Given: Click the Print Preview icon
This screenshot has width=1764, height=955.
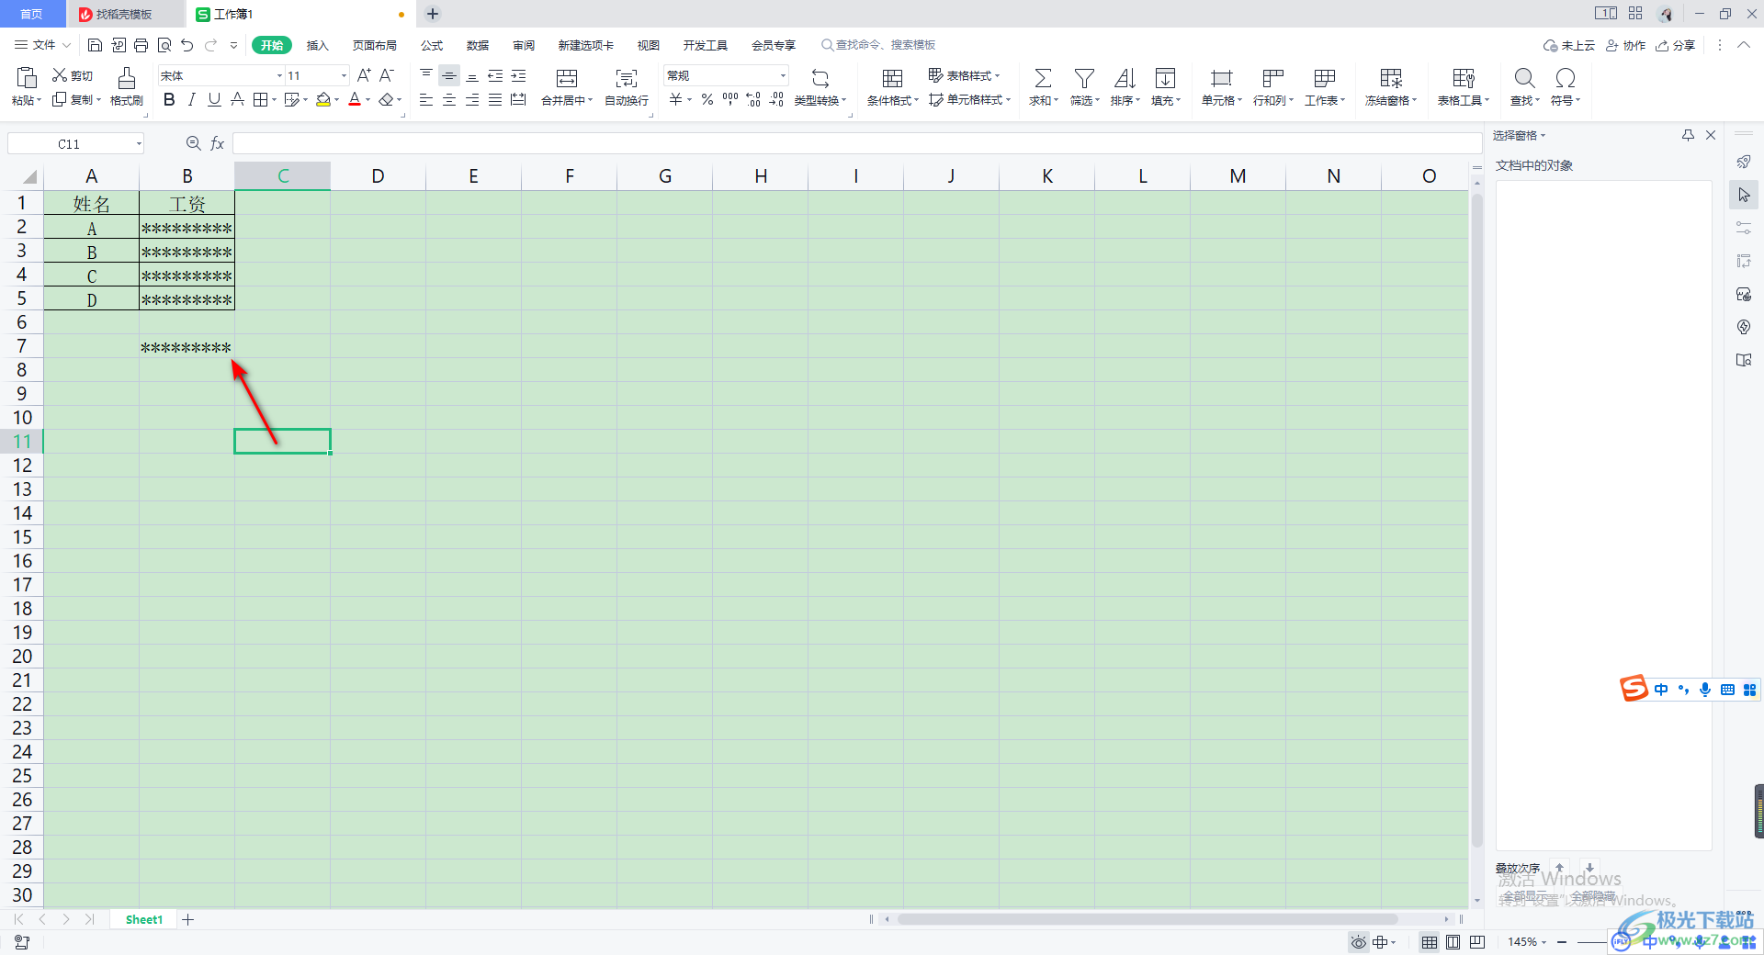Looking at the screenshot, I should 164,45.
